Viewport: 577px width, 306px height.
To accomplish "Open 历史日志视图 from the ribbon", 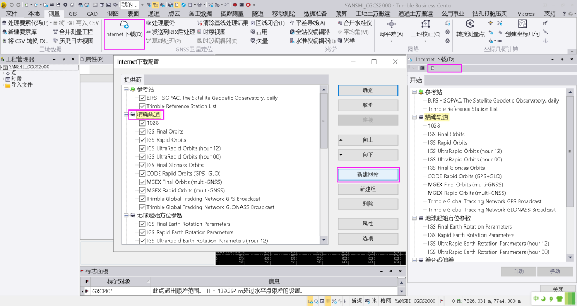I will (73, 41).
